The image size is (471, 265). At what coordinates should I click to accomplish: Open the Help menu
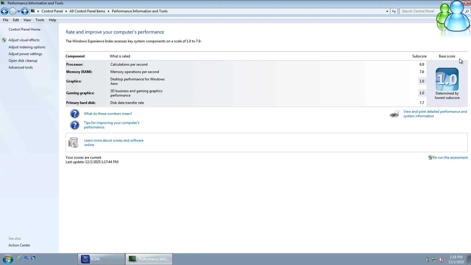pyautogui.click(x=52, y=20)
